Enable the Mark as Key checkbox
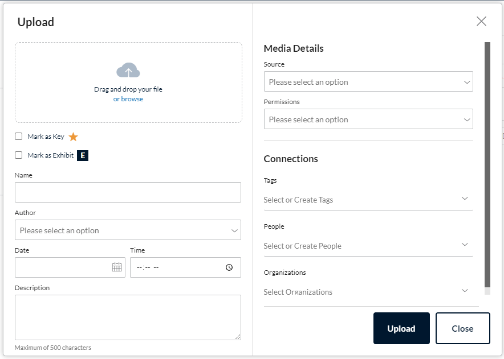The image size is (504, 359). click(x=19, y=137)
